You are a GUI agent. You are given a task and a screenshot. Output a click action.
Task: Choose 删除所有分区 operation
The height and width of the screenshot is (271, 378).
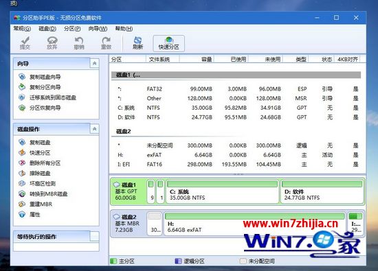pyautogui.click(x=40, y=163)
